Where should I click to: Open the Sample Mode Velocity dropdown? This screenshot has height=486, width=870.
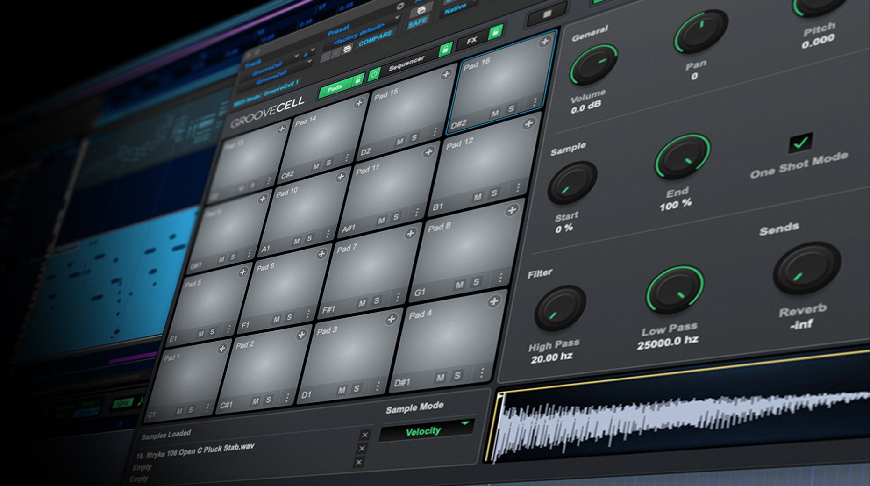coord(427,430)
